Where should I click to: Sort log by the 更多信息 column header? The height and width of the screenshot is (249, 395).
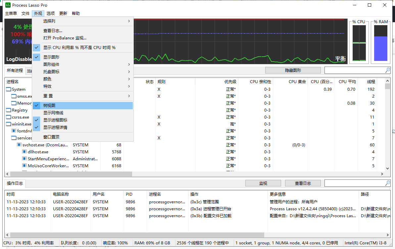(313, 194)
